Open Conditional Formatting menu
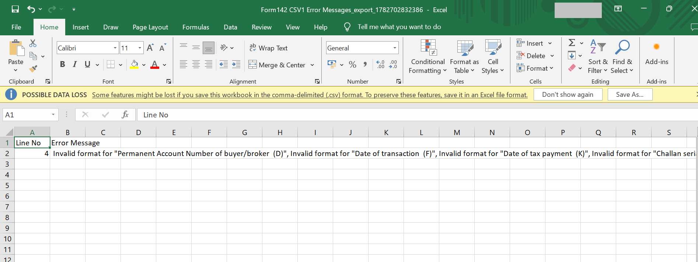 coord(428,57)
